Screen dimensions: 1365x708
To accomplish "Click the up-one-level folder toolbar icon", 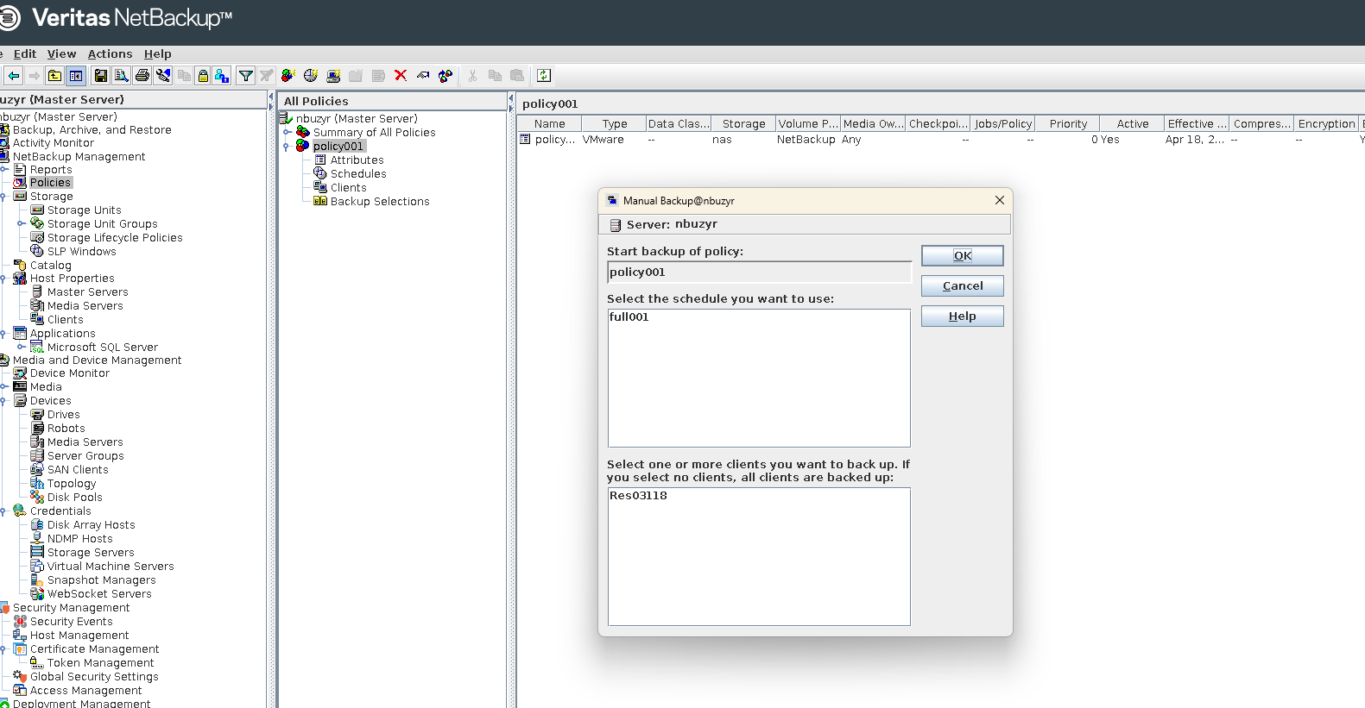I will pos(55,76).
